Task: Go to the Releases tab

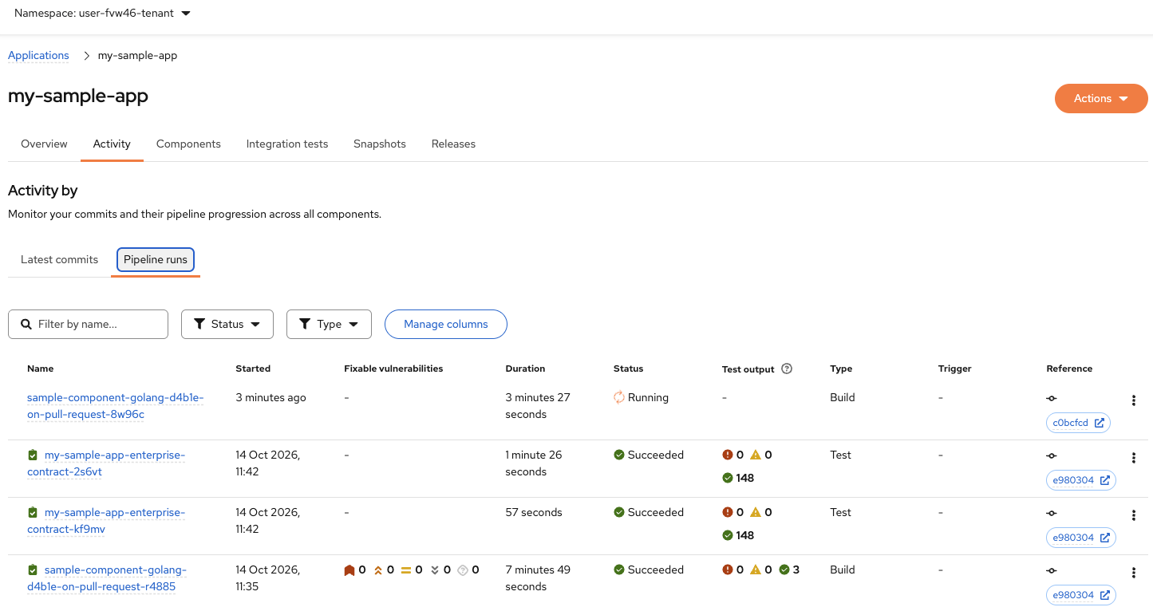Action: click(x=453, y=144)
